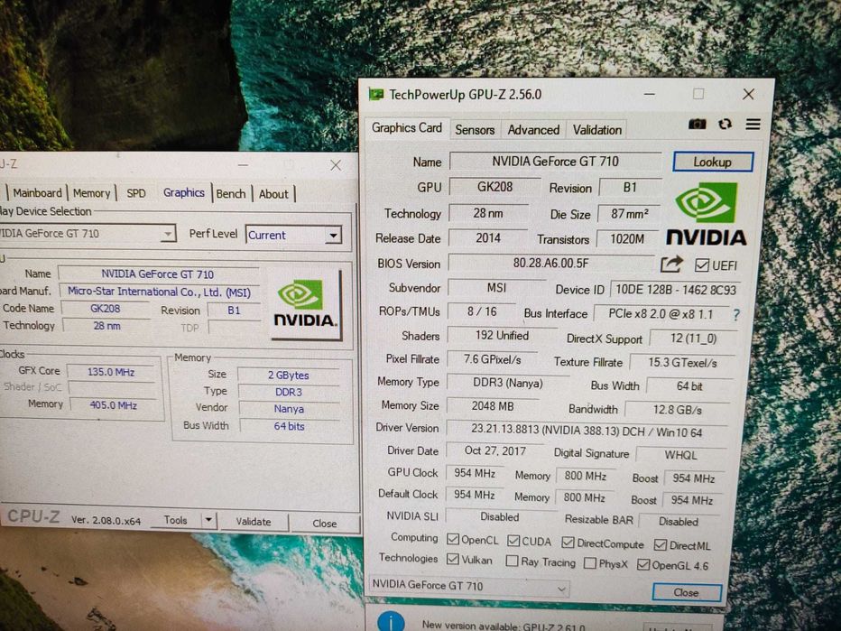Toggle the UEFI checkbox
Viewport: 841px width, 631px height.
pyautogui.click(x=701, y=265)
